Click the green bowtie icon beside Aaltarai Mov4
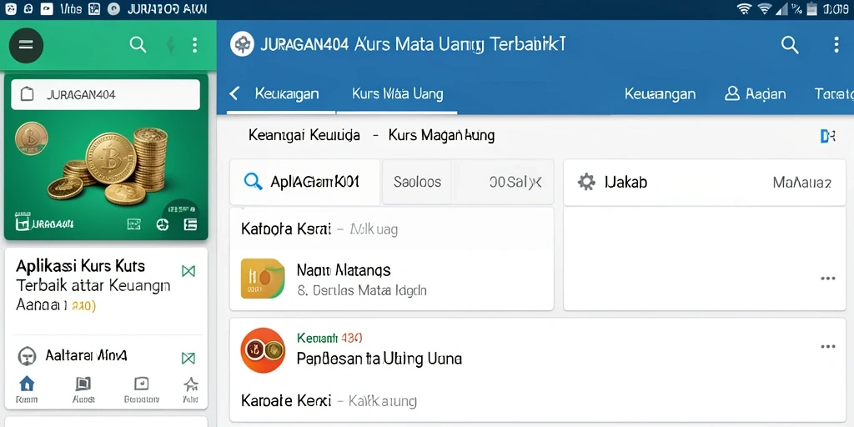The width and height of the screenshot is (854, 427). [188, 358]
